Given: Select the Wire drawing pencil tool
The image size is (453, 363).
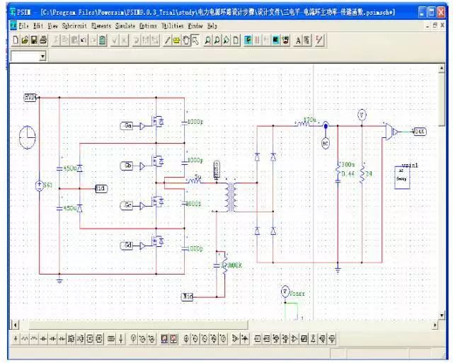Looking at the screenshot, I should pos(167,40).
